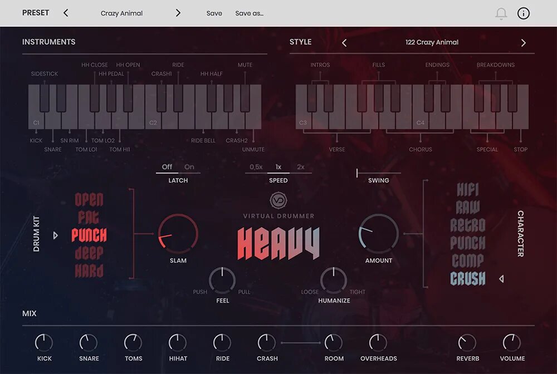Click the Virtual Drummer logo emblem

click(x=278, y=200)
